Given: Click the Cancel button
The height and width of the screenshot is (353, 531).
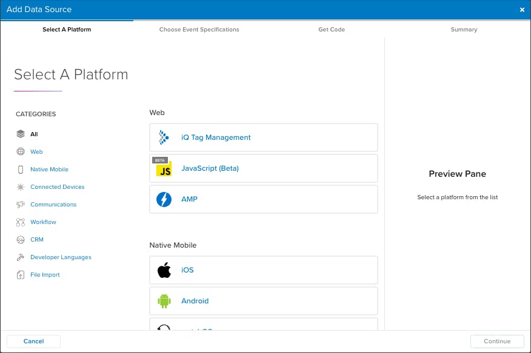Looking at the screenshot, I should click(33, 341).
